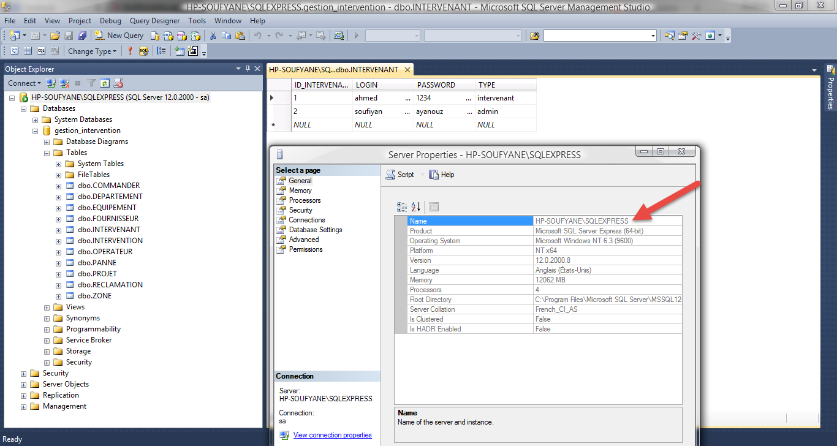Select the gestion_intervention database node
The width and height of the screenshot is (837, 446).
(x=88, y=130)
